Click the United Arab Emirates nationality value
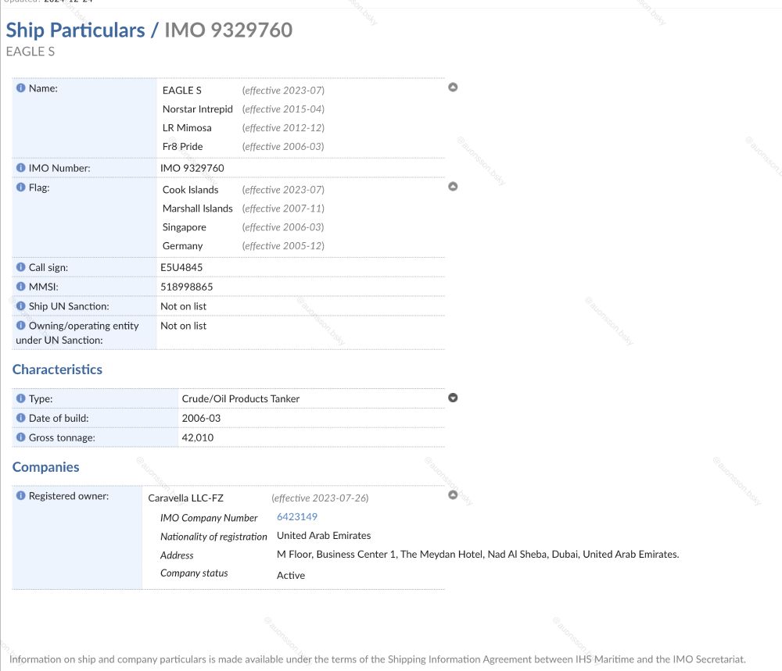This screenshot has height=671, width=782. pos(324,536)
